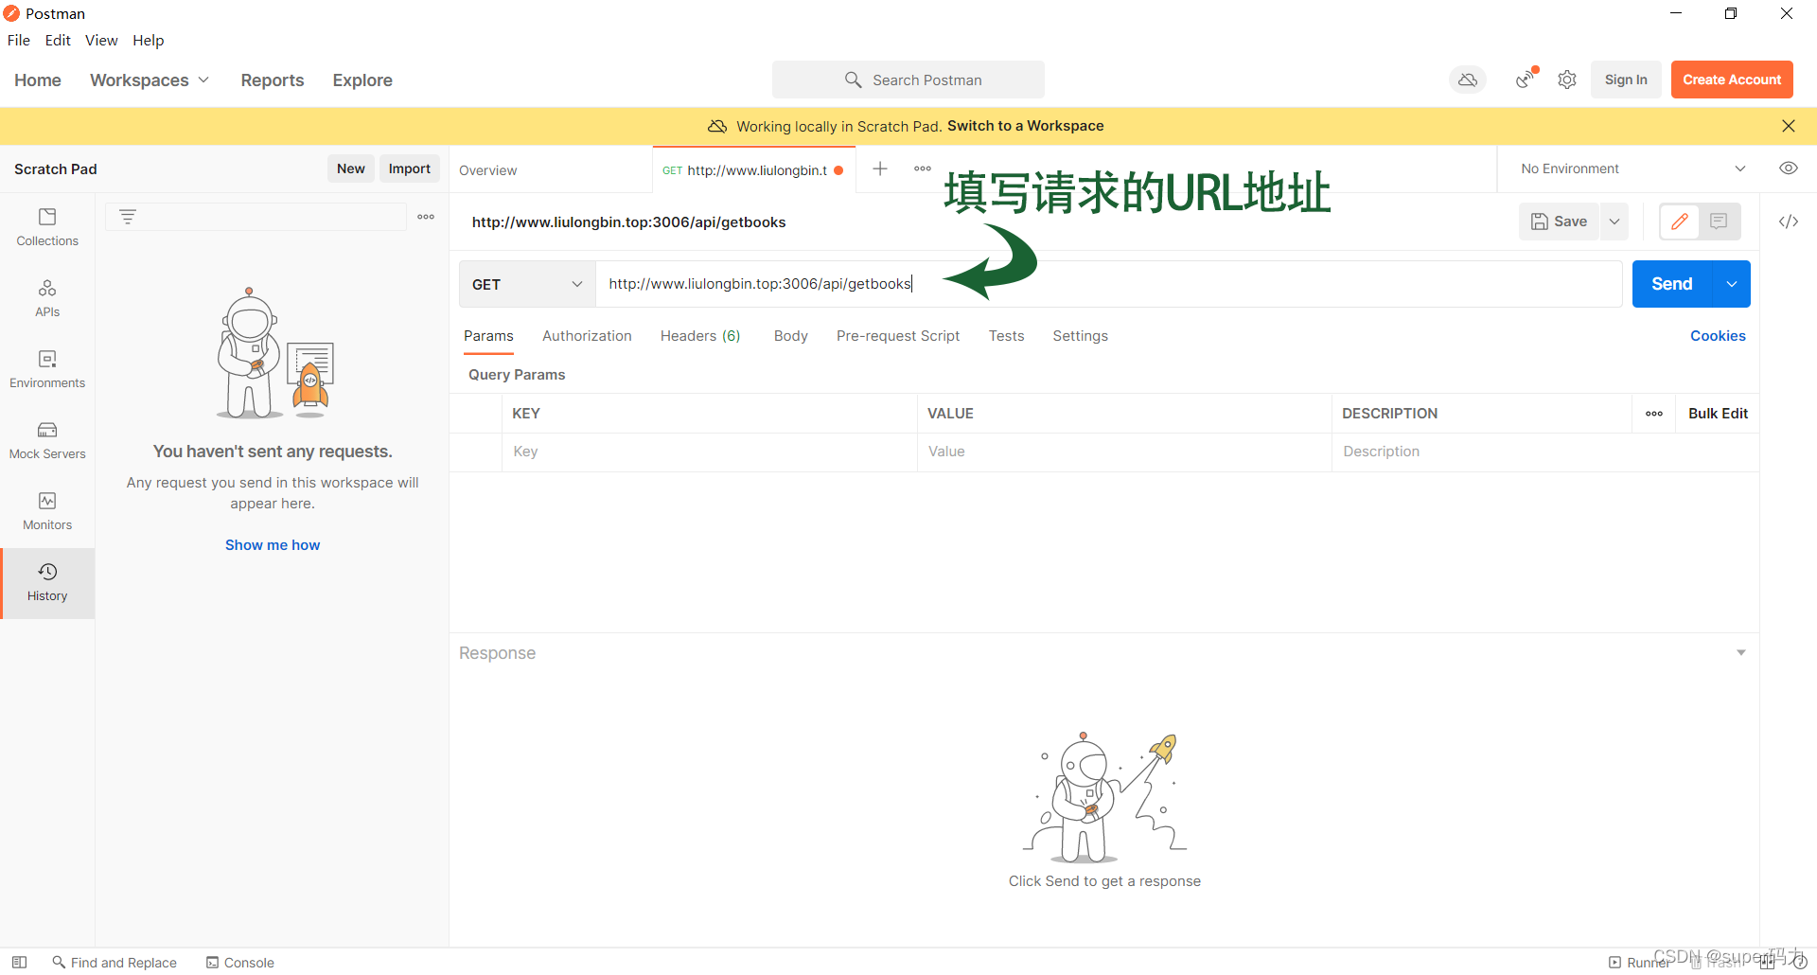
Task: Add a new request tab
Action: coord(880,168)
